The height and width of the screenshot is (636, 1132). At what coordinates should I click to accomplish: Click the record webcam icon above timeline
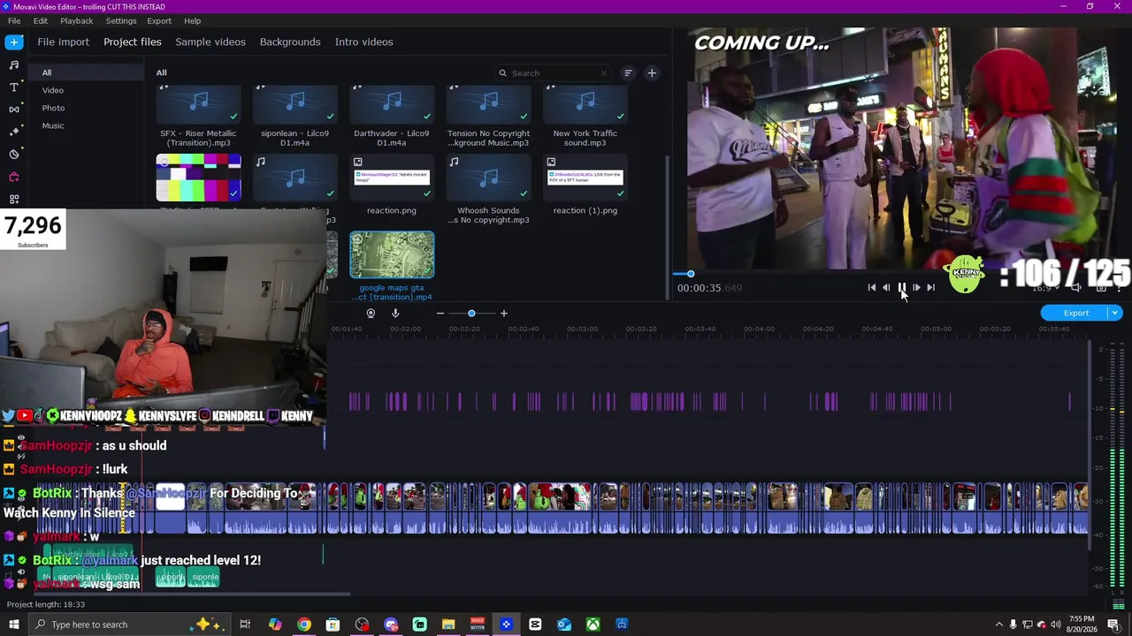tap(371, 313)
